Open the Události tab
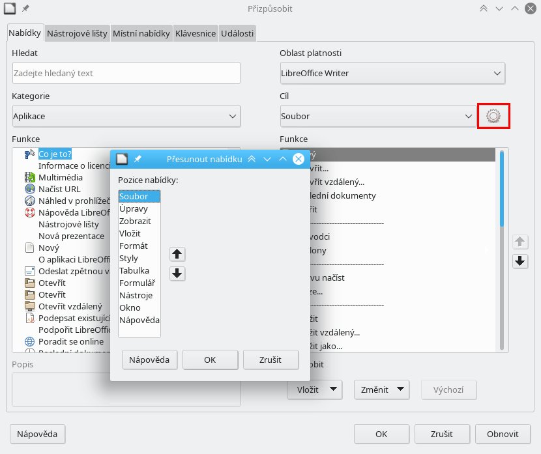Image resolution: width=541 pixels, height=454 pixels. click(237, 33)
